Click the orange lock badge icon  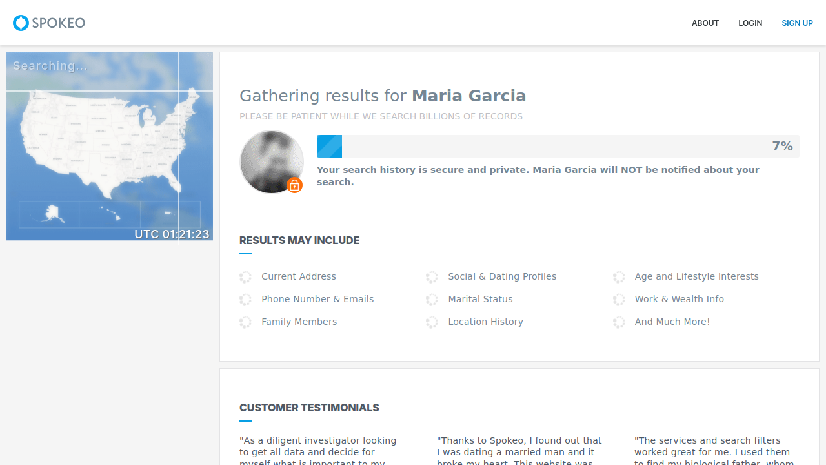tap(295, 185)
